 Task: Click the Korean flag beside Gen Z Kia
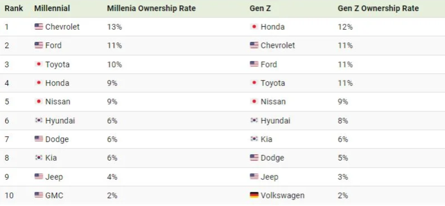pos(254,139)
